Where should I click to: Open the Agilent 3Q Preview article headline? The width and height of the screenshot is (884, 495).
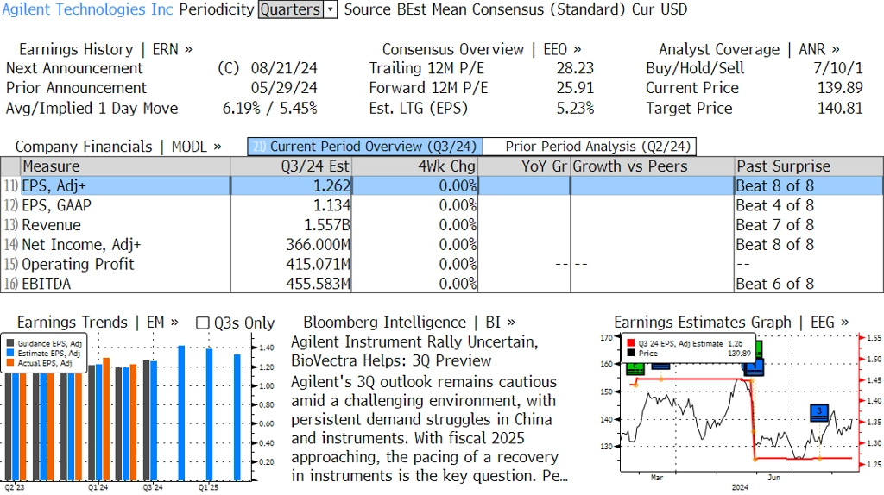tap(414, 351)
